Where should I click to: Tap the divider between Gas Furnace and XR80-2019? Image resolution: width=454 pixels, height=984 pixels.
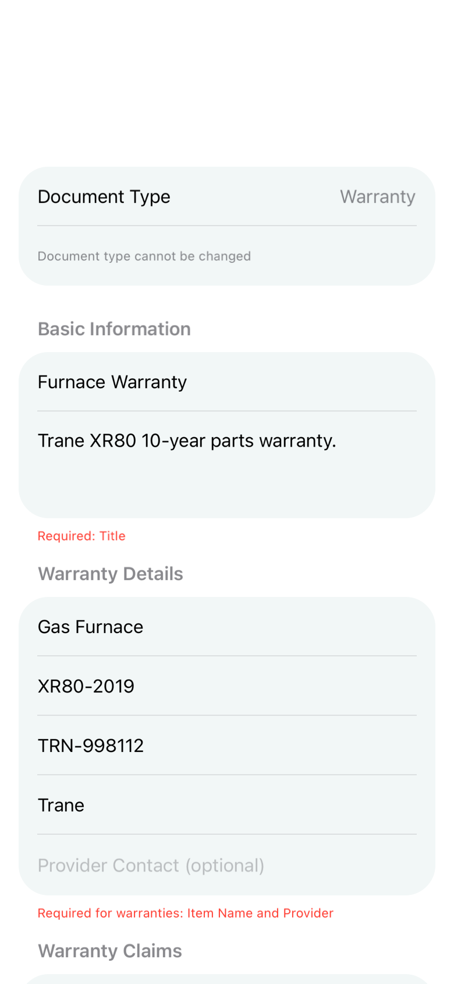click(x=227, y=656)
